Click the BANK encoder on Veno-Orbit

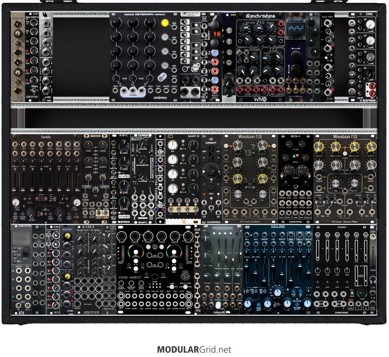pos(155,277)
